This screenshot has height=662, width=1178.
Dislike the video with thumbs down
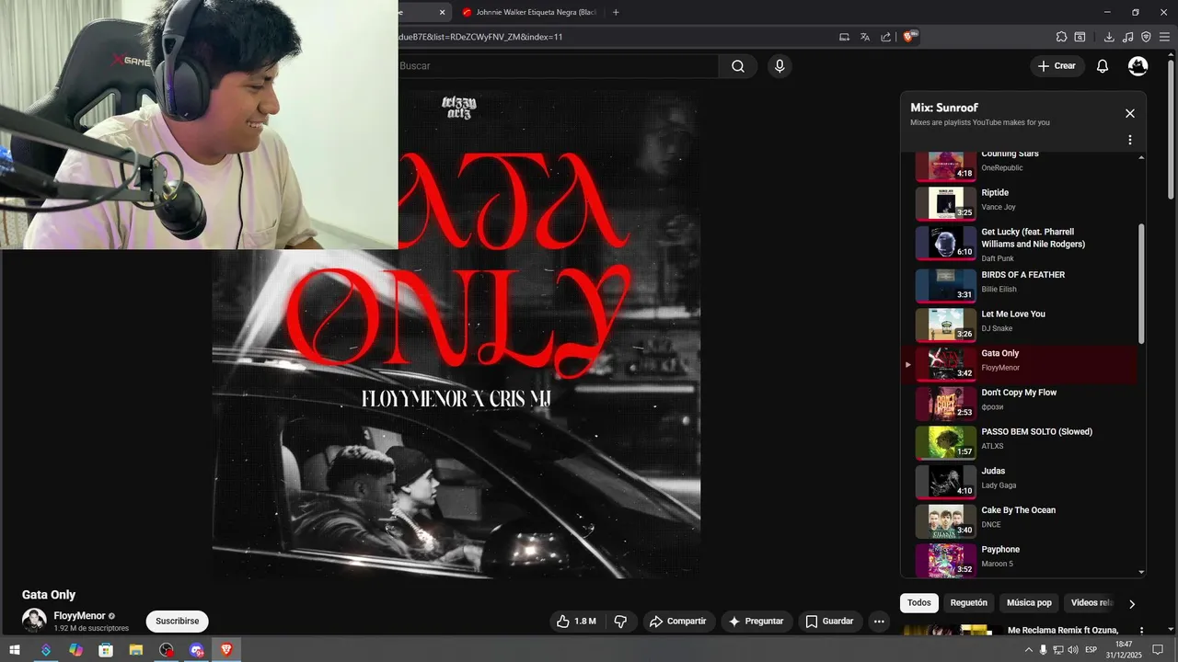(620, 622)
